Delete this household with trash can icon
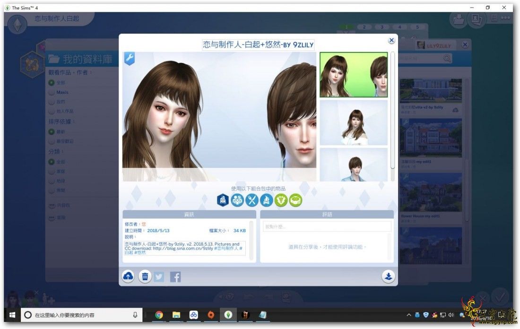The height and width of the screenshot is (329, 520). [145, 276]
